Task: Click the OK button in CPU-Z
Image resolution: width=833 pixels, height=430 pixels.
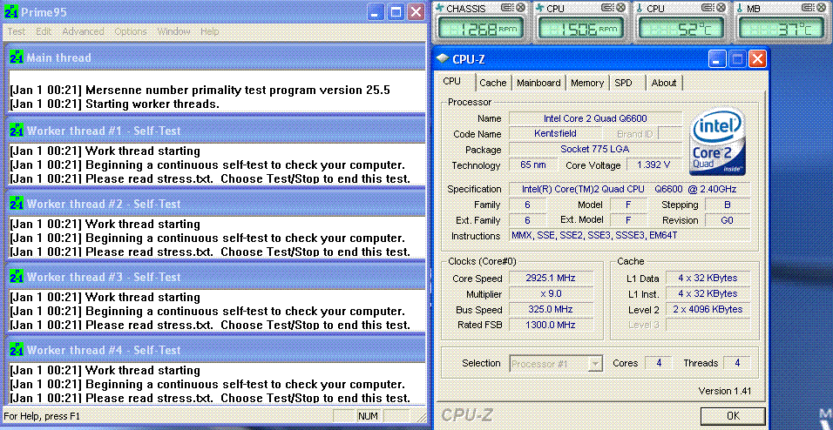Action: (733, 416)
